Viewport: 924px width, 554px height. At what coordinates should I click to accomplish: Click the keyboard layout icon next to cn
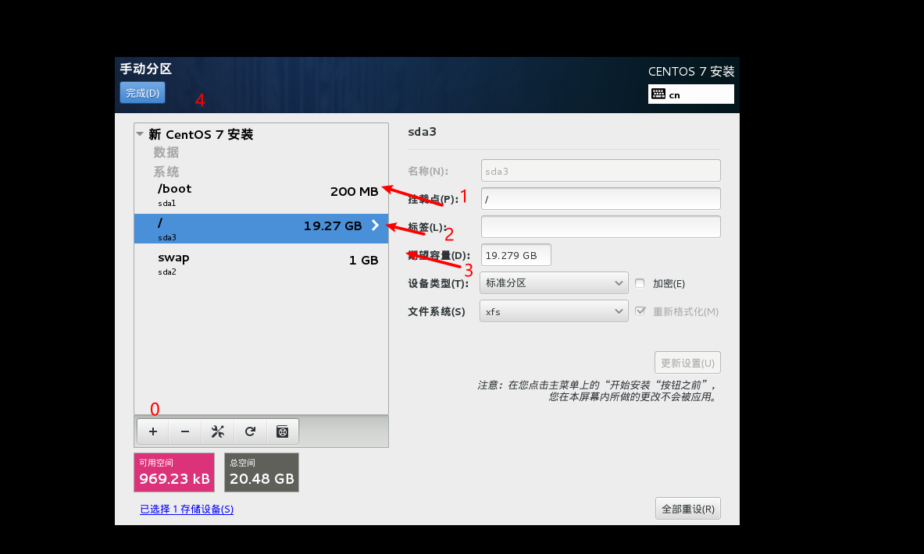point(658,94)
